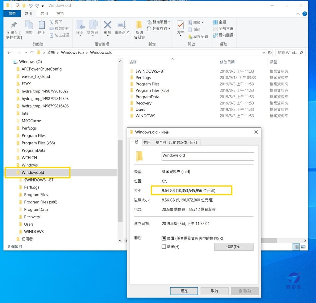Click the undo icon in the title bar
This screenshot has height=303, width=316.
pyautogui.click(x=31, y=6)
